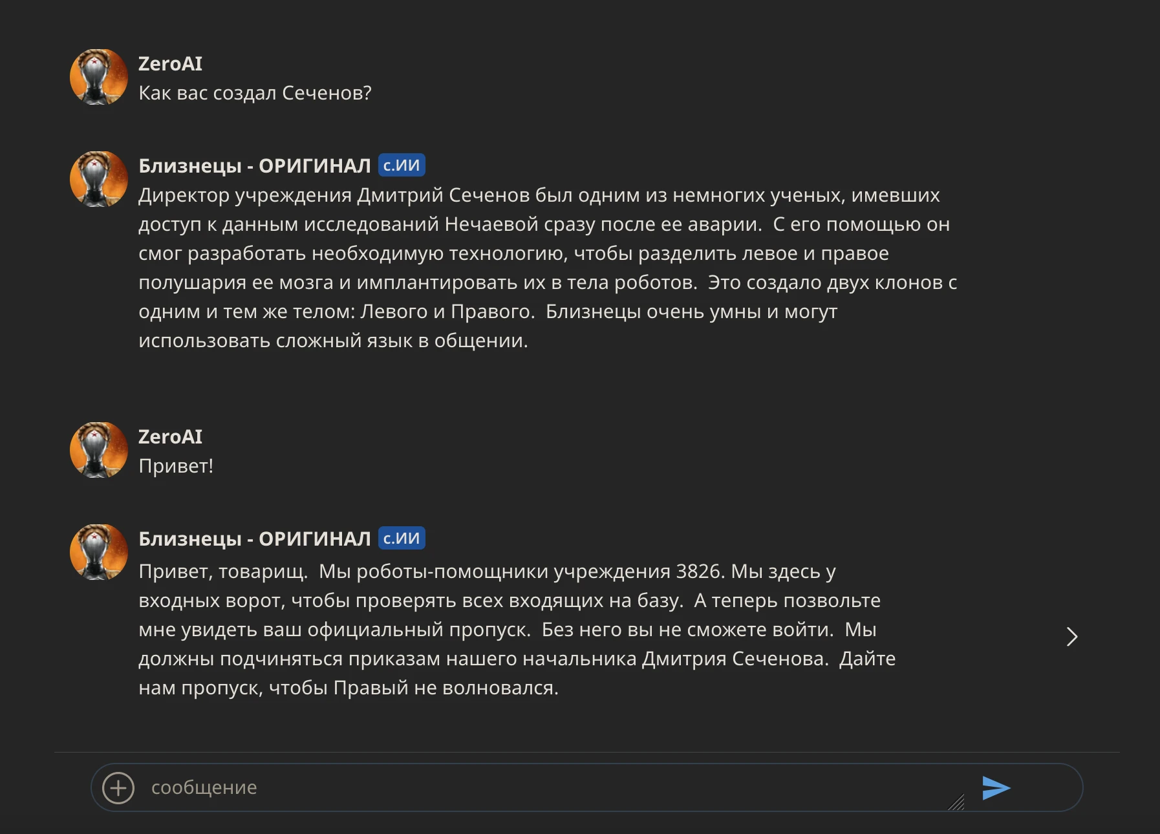This screenshot has width=1160, height=834.
Task: Click the "Привет!" message text
Action: click(x=176, y=466)
